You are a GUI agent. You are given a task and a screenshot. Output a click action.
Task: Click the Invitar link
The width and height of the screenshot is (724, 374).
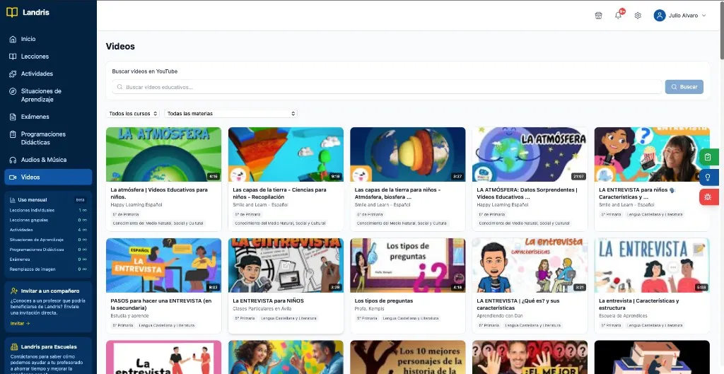coord(20,324)
